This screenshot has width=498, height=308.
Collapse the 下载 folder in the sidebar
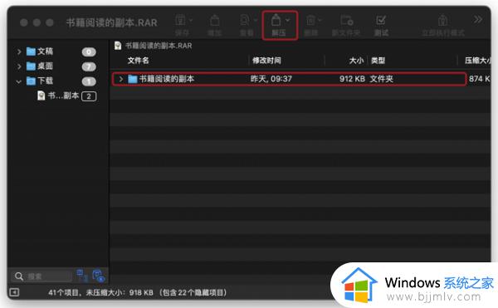[x=19, y=81]
